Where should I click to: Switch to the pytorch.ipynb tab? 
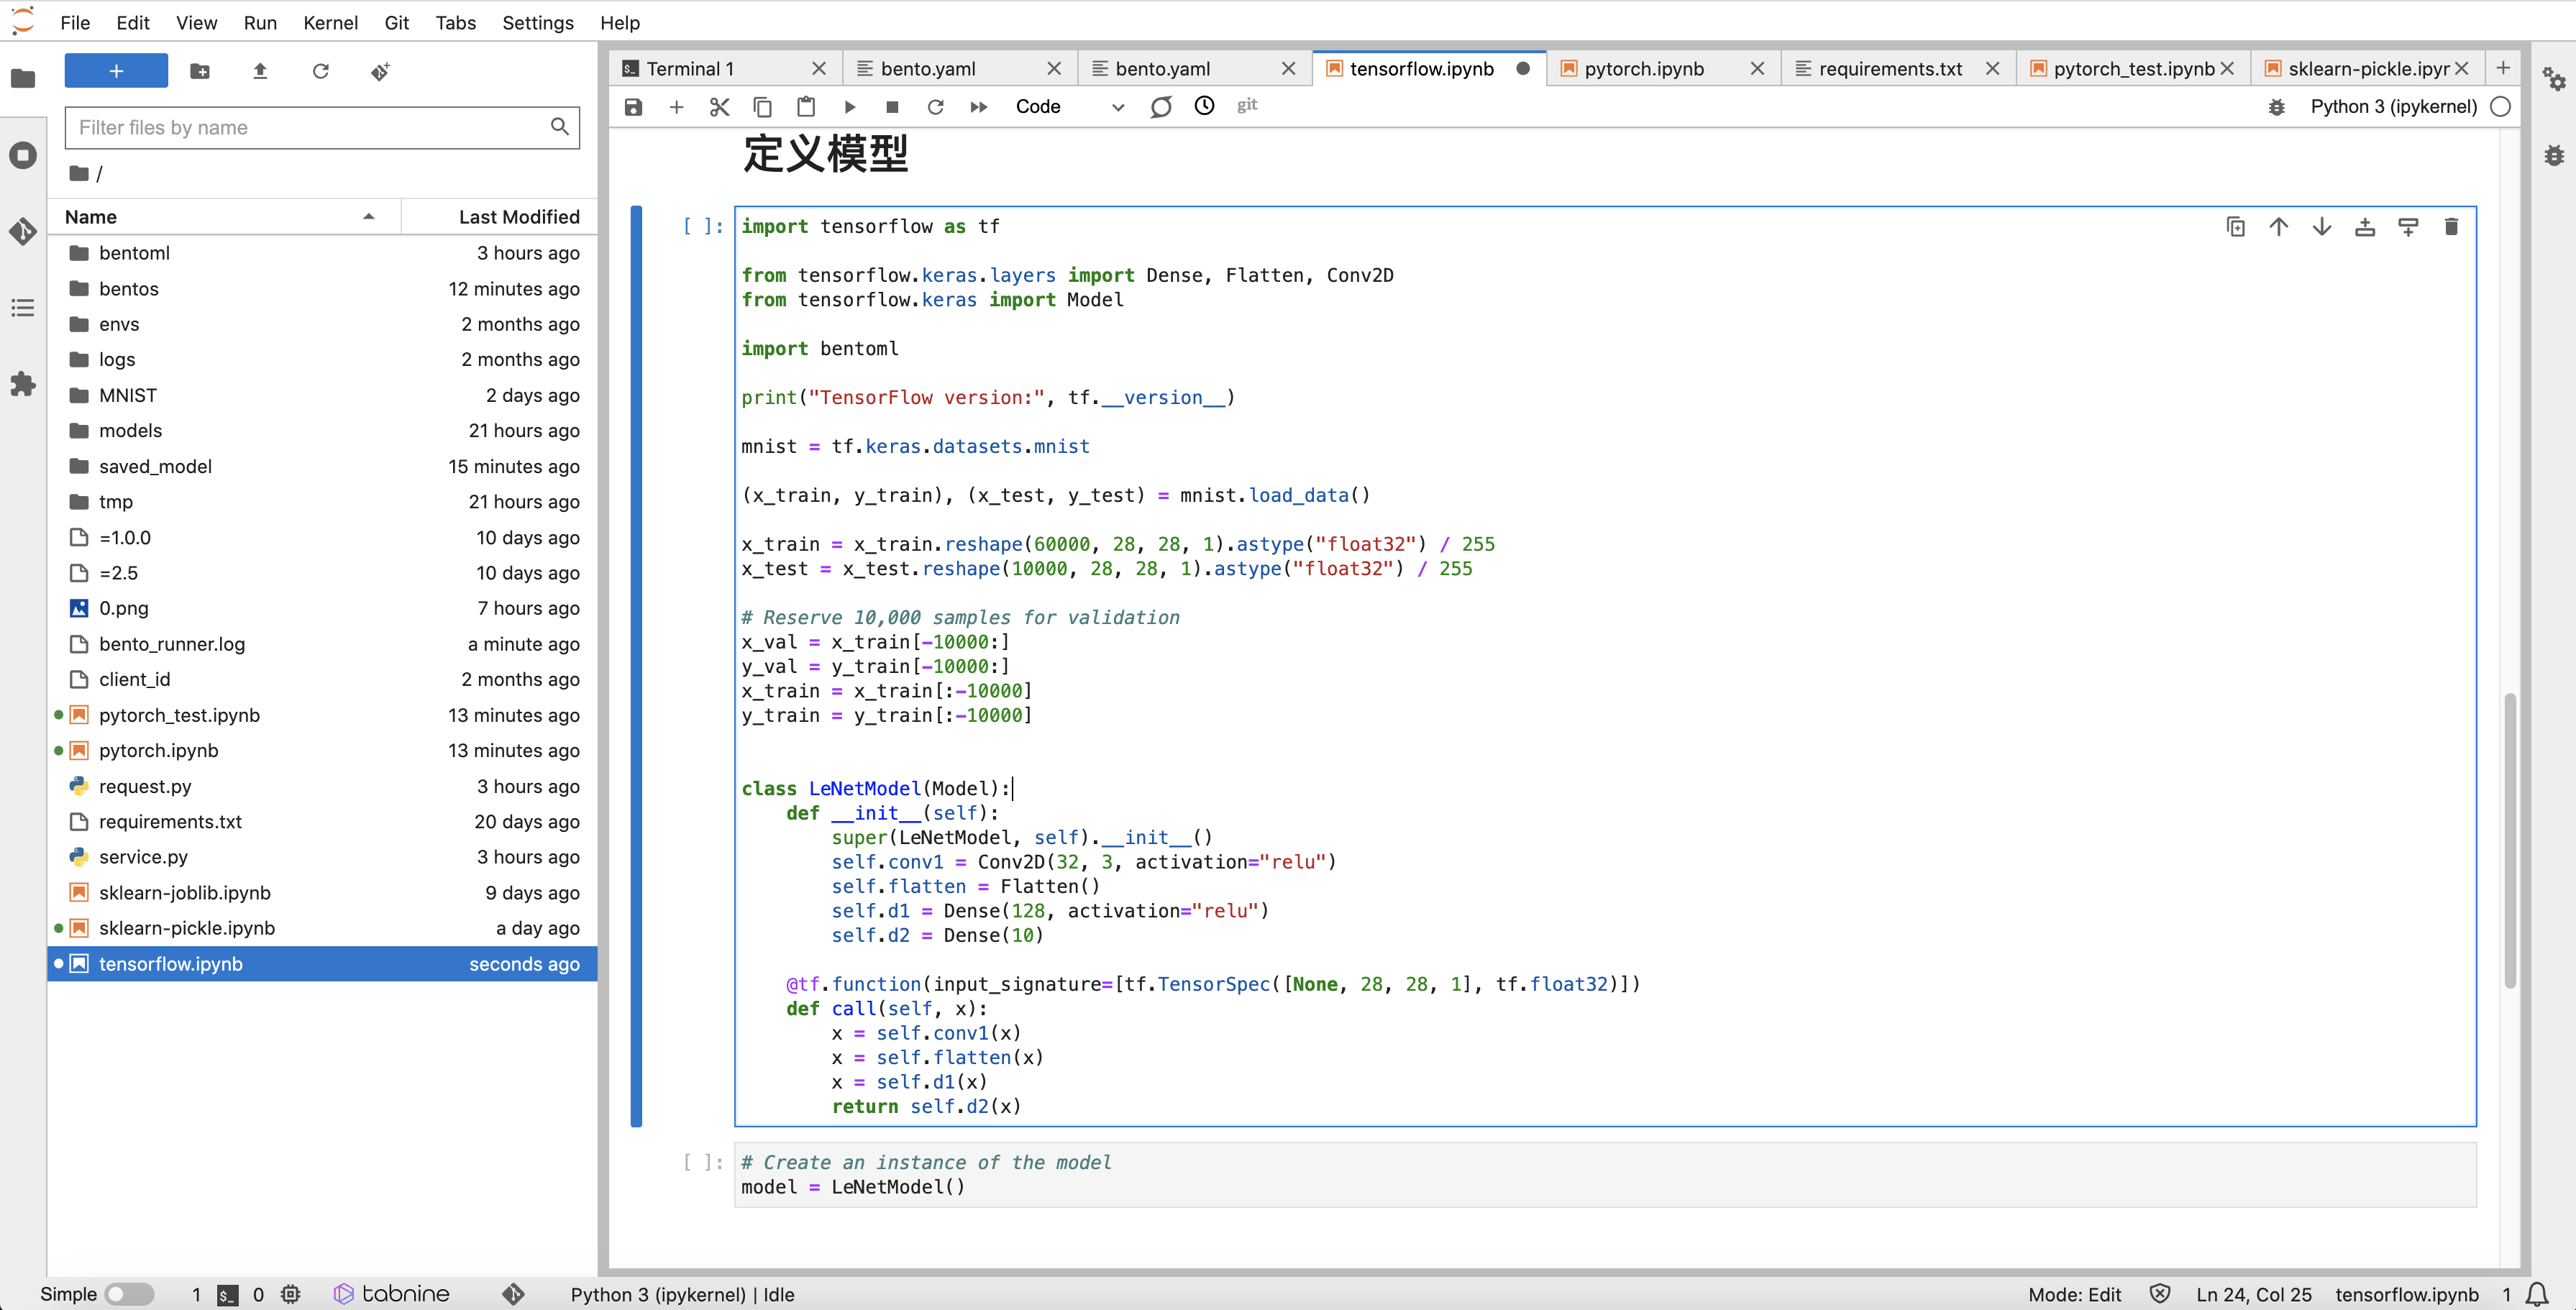click(x=1643, y=68)
